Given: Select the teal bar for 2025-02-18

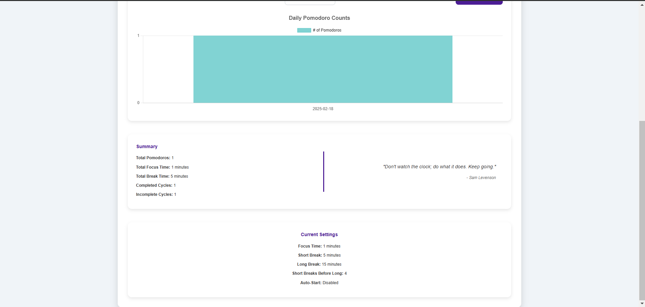Looking at the screenshot, I should point(322,69).
